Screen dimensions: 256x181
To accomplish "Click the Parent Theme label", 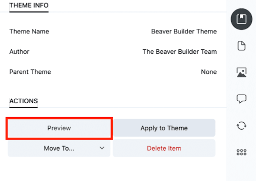I will (30, 72).
